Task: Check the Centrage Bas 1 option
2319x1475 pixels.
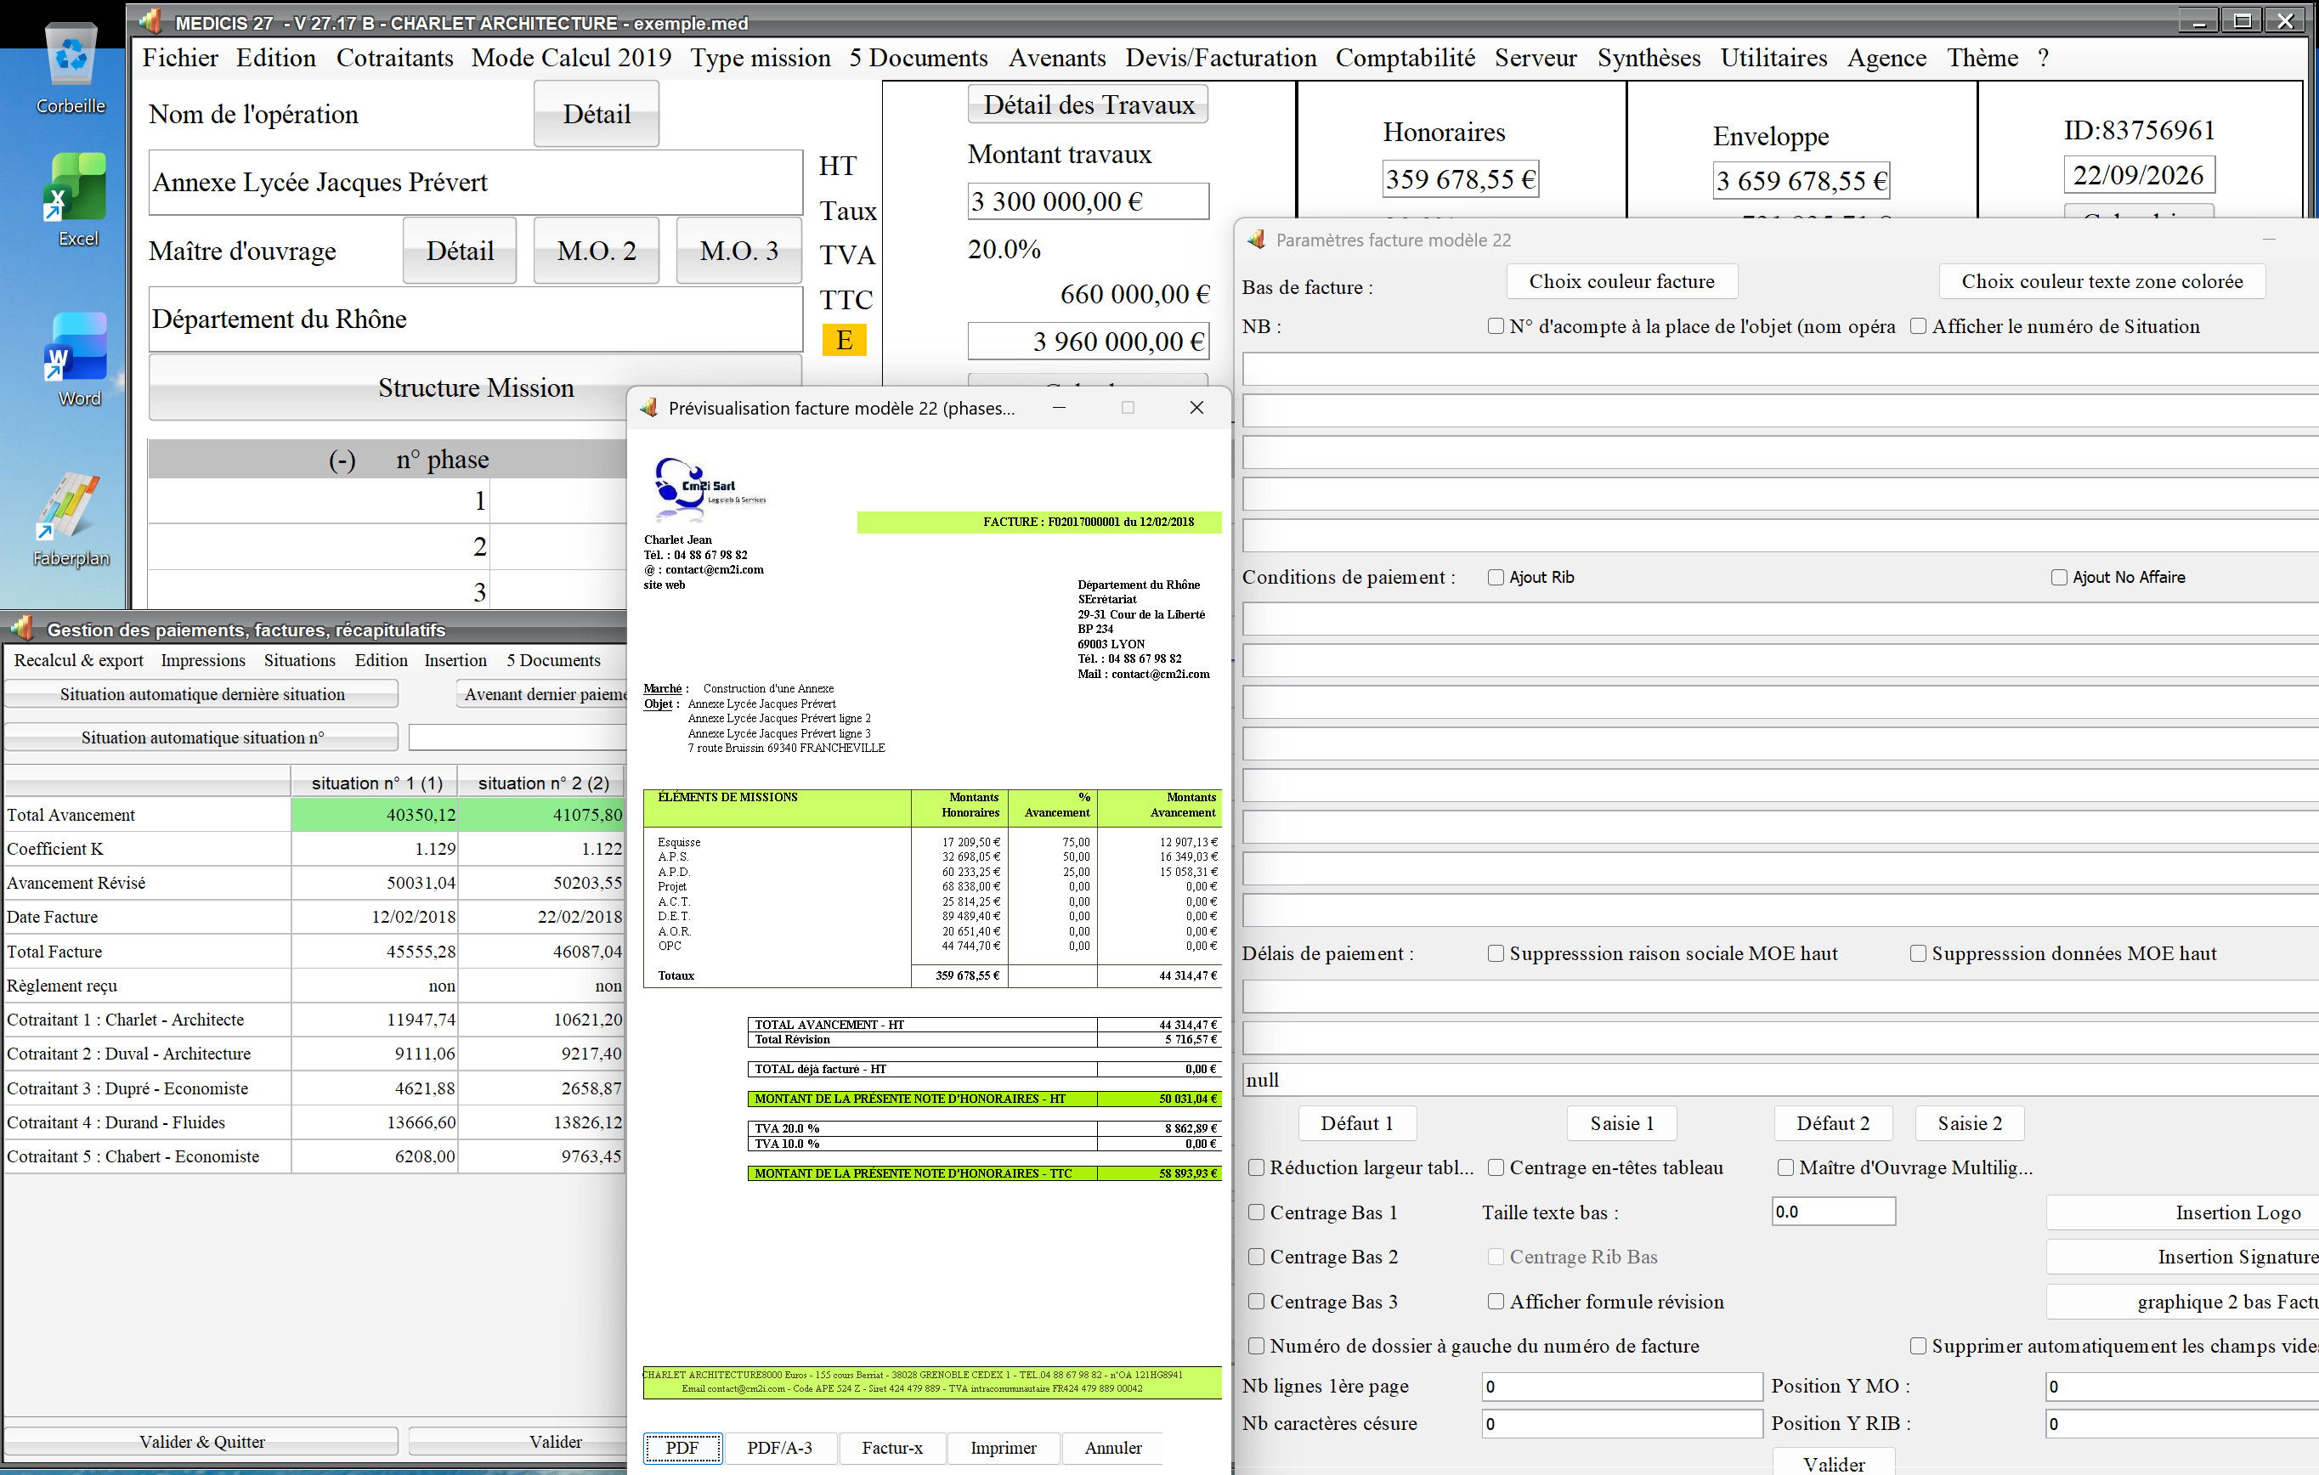Action: pos(1257,1212)
